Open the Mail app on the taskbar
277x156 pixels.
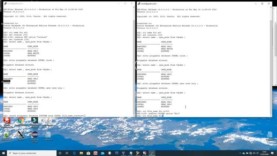click(103, 153)
